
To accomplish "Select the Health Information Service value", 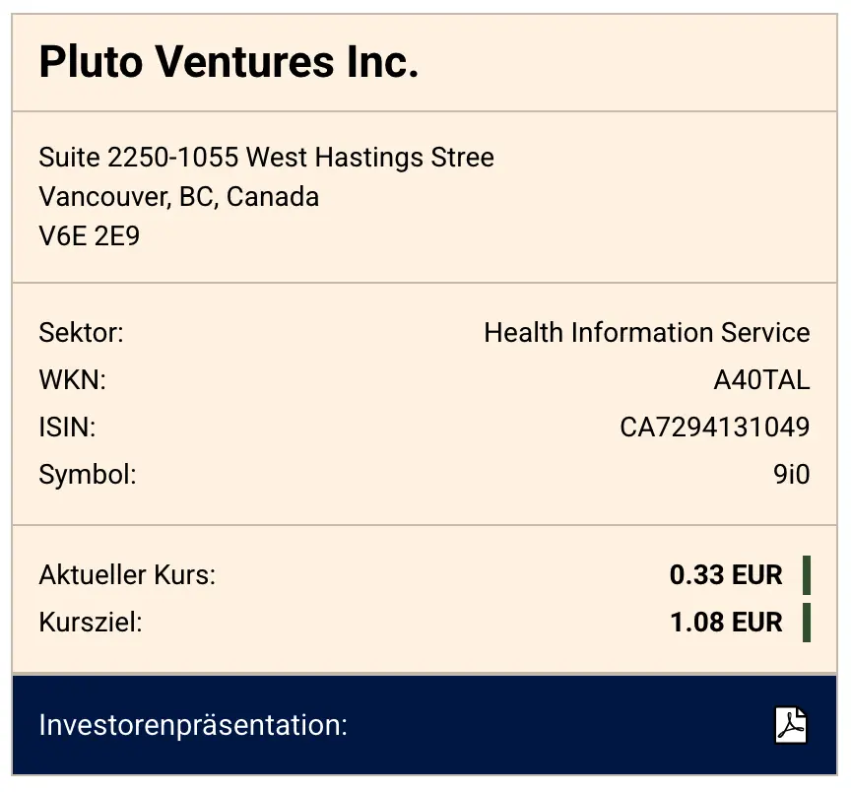I will 646,333.
